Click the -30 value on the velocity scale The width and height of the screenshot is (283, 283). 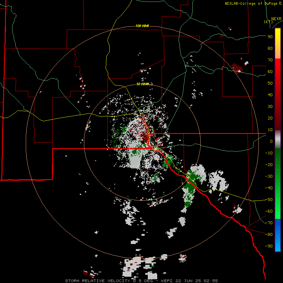pyautogui.click(x=269, y=176)
